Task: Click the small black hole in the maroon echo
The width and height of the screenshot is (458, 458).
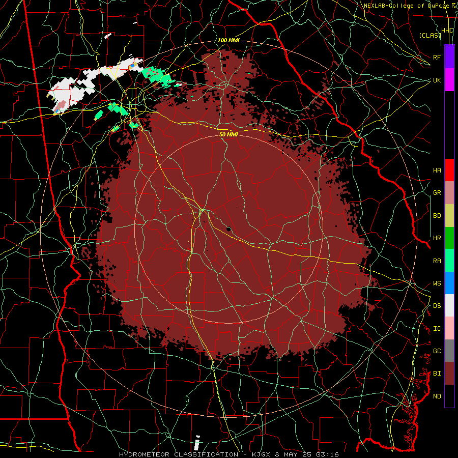Action: 228,228
